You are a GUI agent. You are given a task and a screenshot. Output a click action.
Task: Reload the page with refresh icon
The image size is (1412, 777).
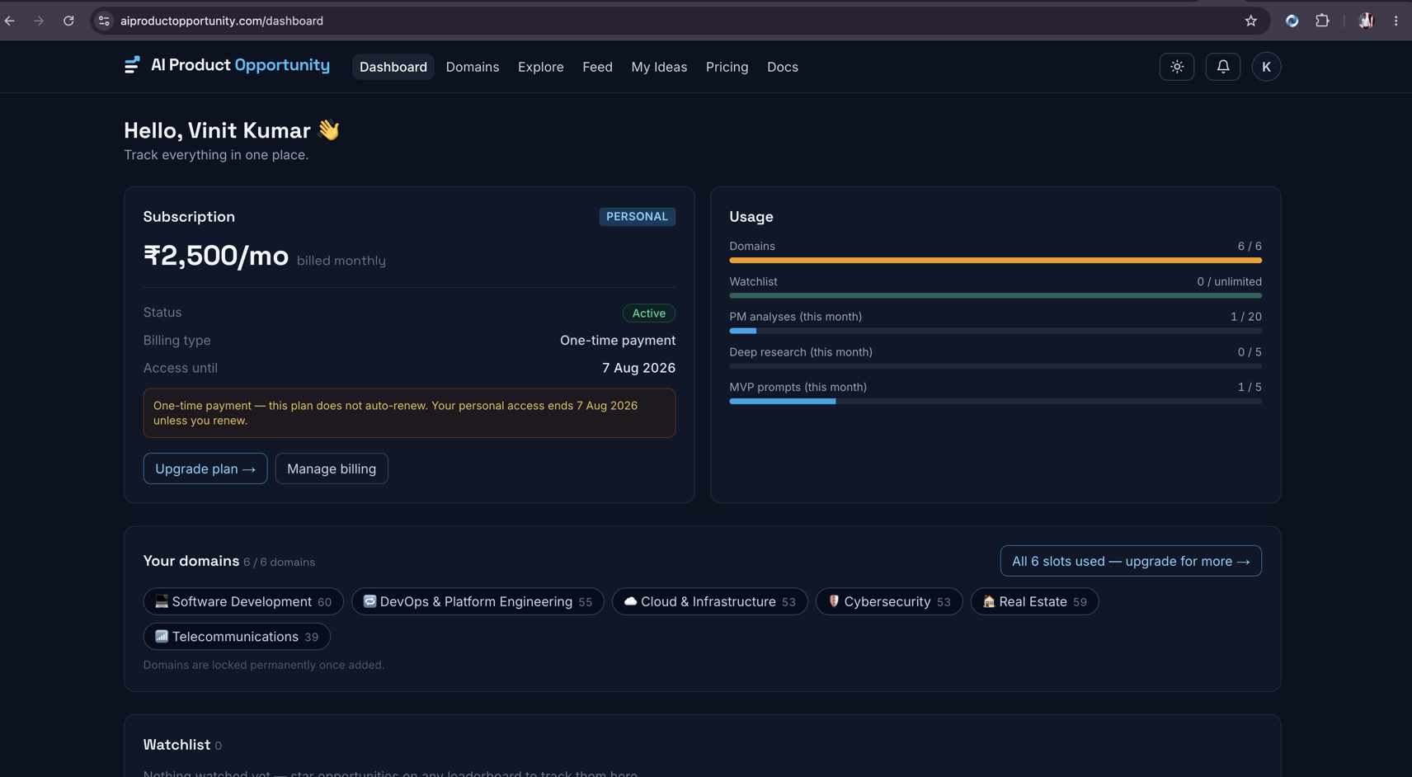(68, 21)
